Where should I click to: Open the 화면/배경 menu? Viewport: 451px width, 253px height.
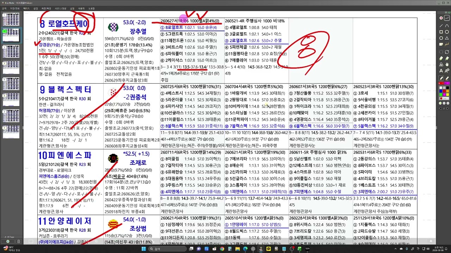tap(46, 8)
